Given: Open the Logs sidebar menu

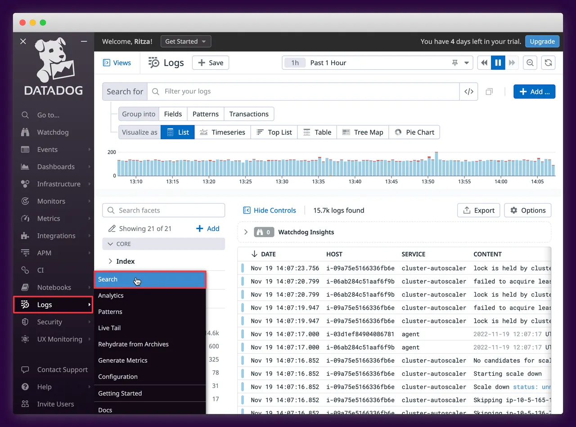Looking at the screenshot, I should [x=53, y=305].
